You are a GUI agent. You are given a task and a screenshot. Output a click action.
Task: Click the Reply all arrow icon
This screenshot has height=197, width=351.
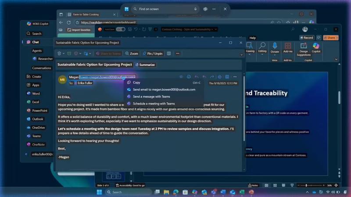click(204, 77)
